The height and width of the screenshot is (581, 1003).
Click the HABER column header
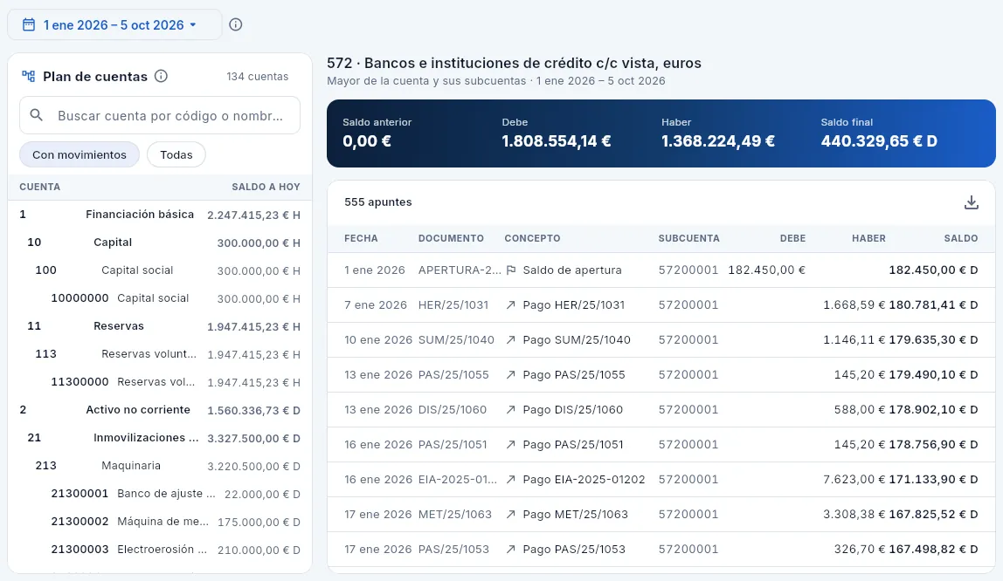pos(868,238)
